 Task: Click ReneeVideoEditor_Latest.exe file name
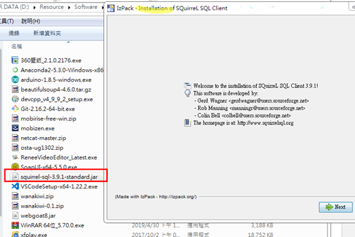(59, 158)
